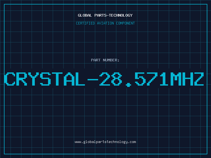
Task: Click the GLOBAL PARTS-TECHNOLOGY heading
Action: (105, 15)
